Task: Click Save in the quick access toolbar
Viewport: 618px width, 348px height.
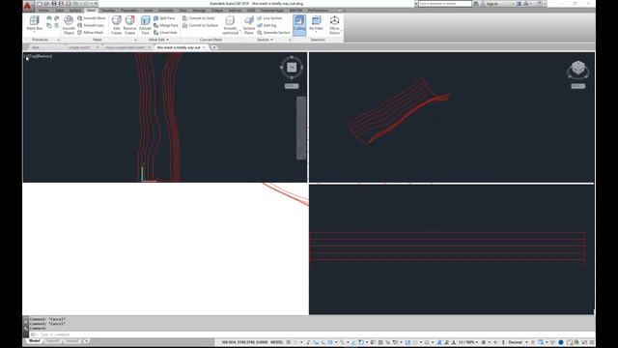Action: pyautogui.click(x=54, y=4)
